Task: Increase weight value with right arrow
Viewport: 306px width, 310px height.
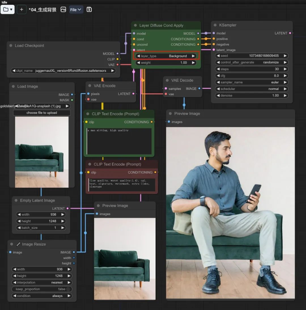Action: pos(193,63)
